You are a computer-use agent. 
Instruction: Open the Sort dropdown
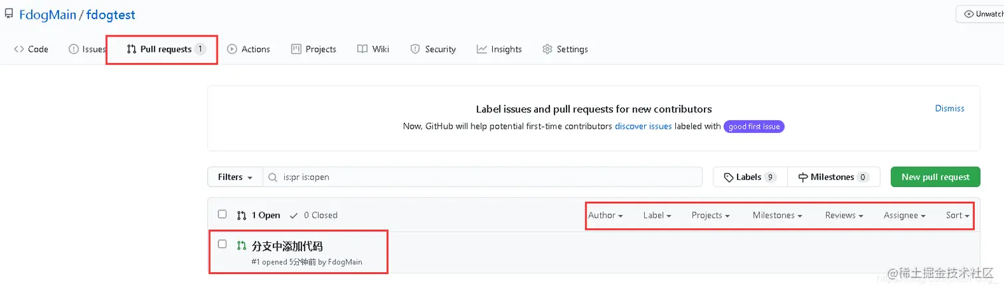pyautogui.click(x=958, y=215)
